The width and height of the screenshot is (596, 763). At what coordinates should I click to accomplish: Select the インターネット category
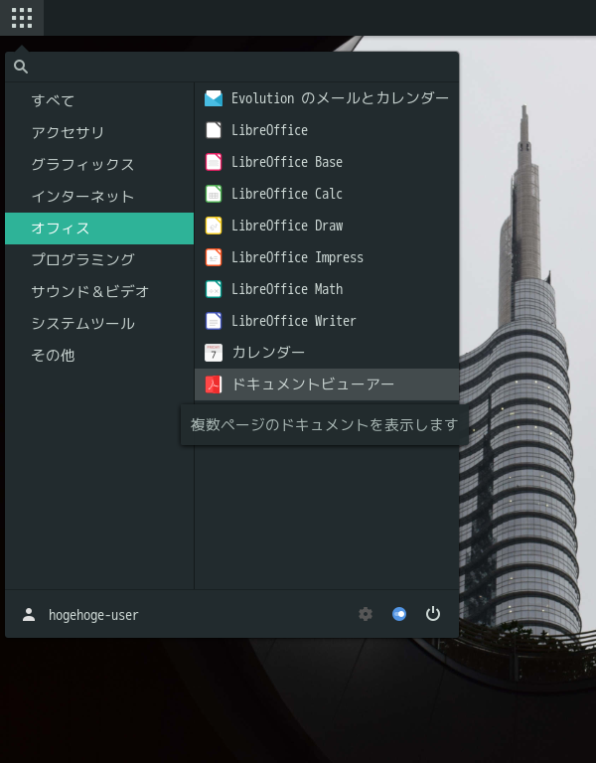[x=99, y=197]
